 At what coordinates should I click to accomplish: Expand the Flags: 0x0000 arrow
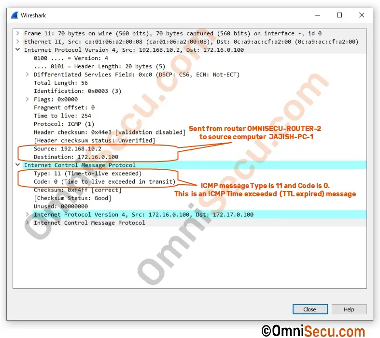[28, 99]
